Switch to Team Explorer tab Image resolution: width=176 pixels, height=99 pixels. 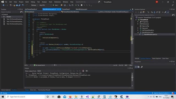(x=156, y=59)
